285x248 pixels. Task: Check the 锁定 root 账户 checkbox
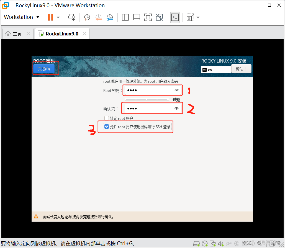[x=107, y=118]
